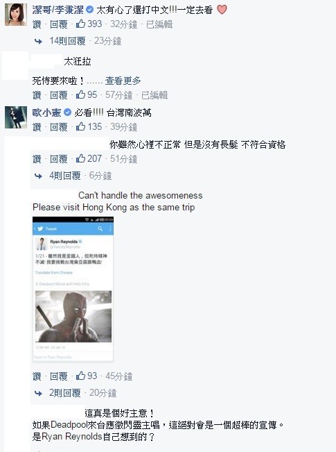Click verified badge next to 潔哥/李秉潔

90,10
